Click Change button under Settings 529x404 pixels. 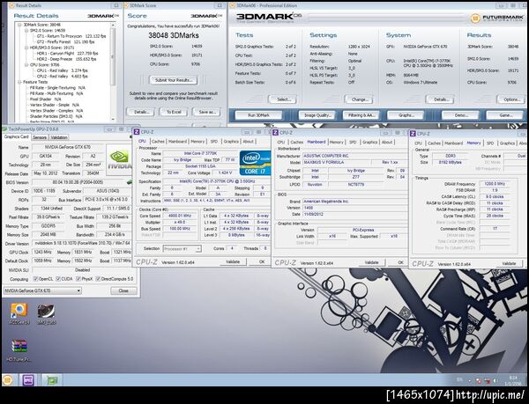tap(359, 99)
